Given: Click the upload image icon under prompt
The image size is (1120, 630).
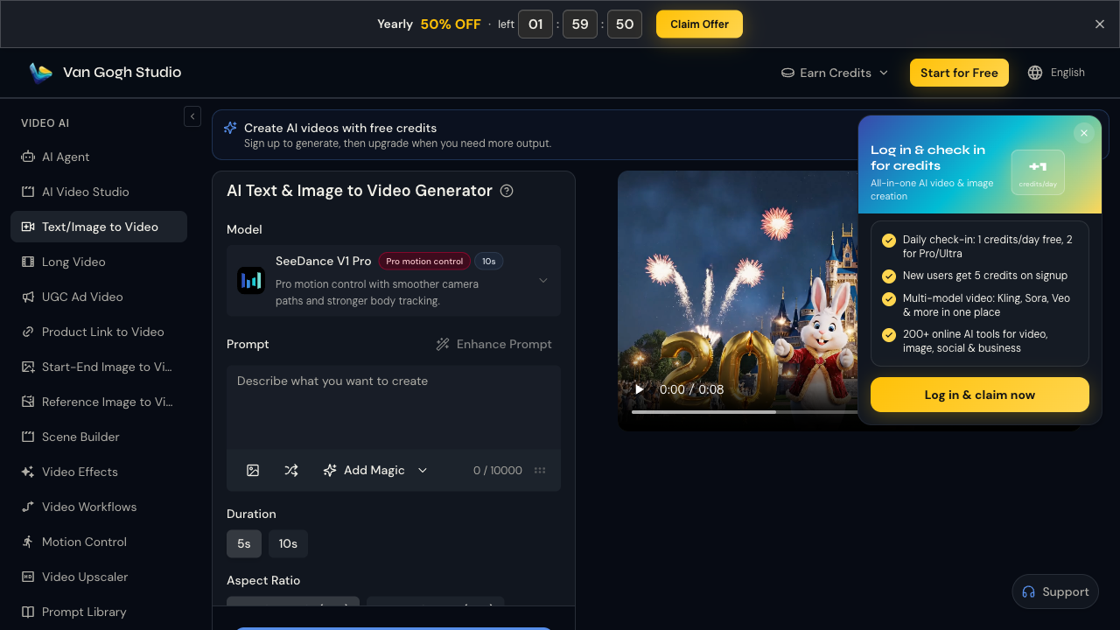Looking at the screenshot, I should 253,470.
